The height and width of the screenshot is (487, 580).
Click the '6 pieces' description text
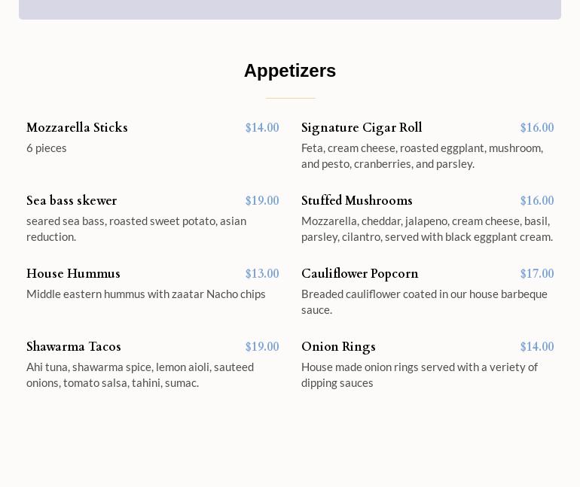(47, 148)
